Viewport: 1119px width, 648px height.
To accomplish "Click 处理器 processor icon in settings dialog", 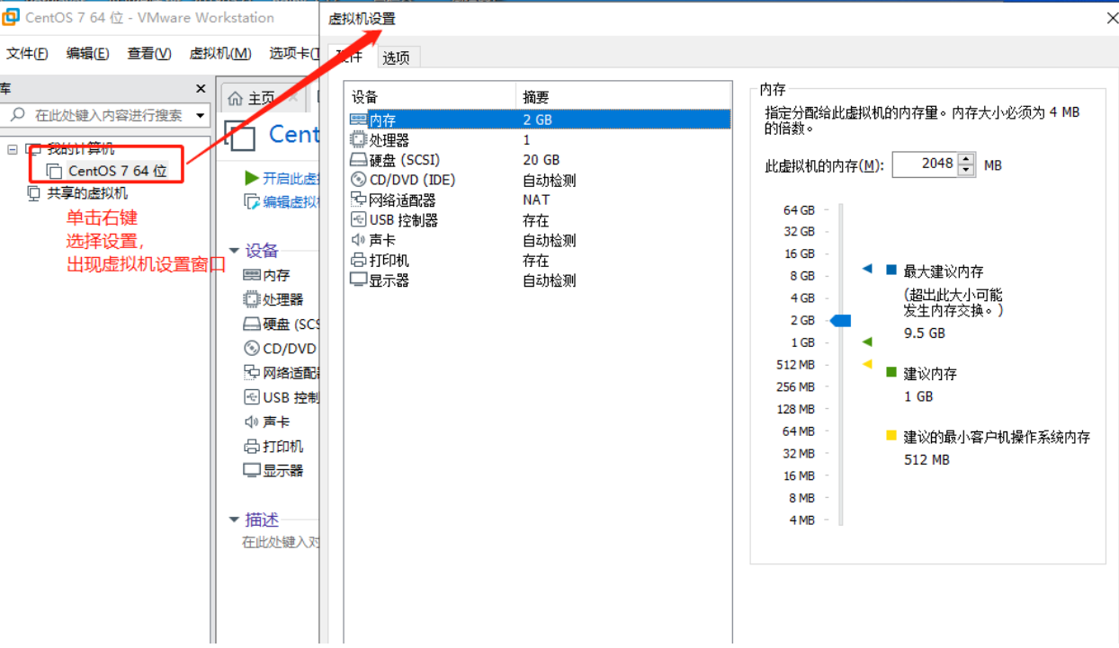I will click(x=358, y=139).
